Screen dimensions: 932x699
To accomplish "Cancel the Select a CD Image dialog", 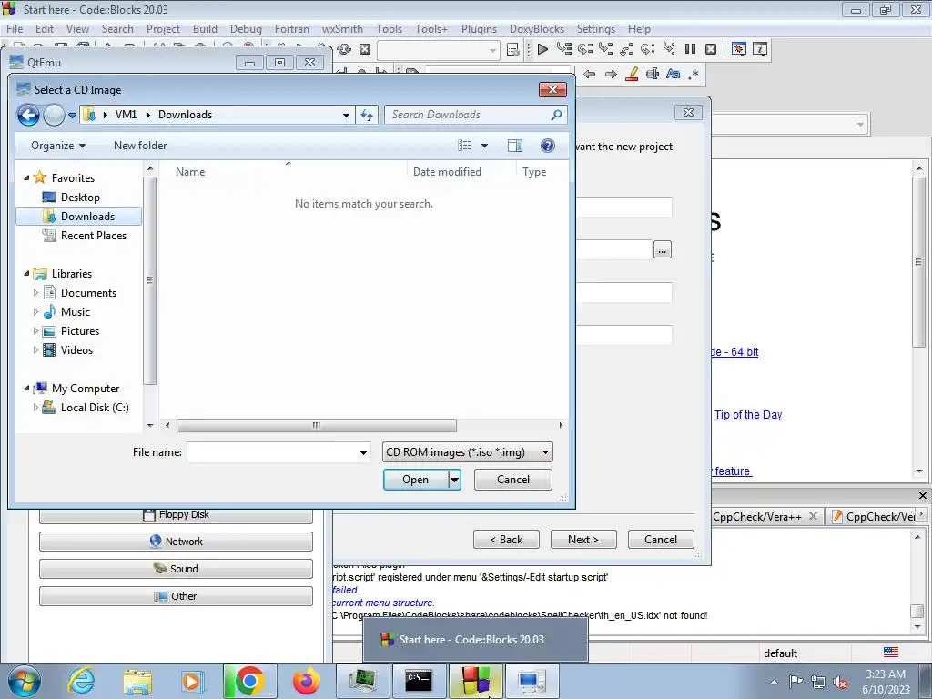I will [513, 480].
